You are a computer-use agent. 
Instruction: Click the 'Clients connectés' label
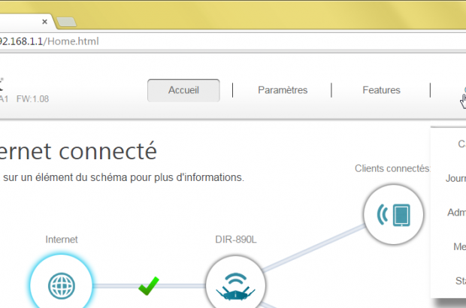click(x=392, y=168)
